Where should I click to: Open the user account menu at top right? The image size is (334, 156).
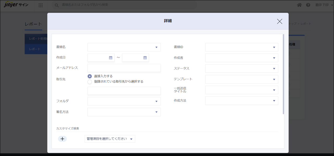[324, 5]
